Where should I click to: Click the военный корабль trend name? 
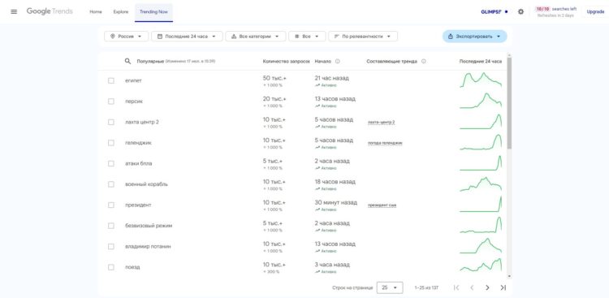[x=146, y=184]
